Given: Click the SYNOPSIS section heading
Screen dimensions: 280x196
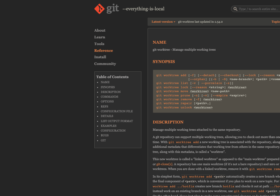Looking at the screenshot, I should (164, 62).
